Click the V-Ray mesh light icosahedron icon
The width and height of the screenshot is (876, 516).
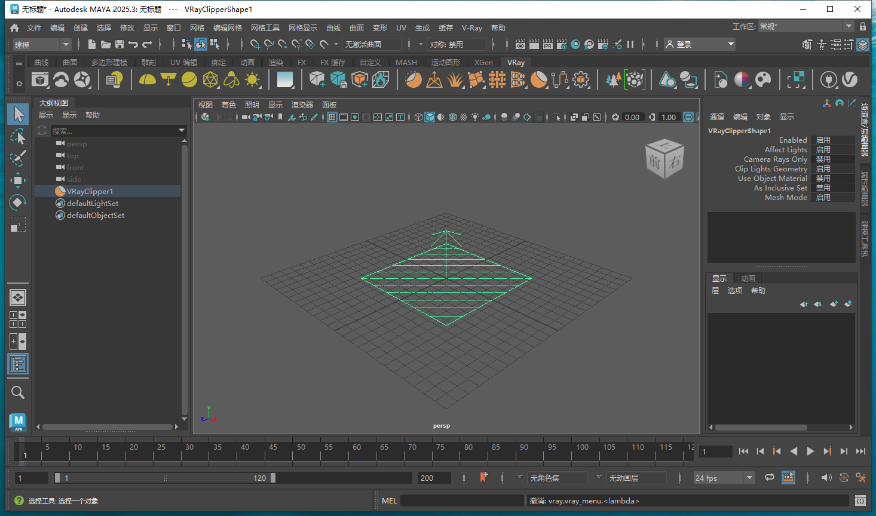coord(210,79)
